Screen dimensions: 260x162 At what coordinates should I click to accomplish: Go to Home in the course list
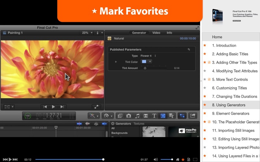click(x=231, y=37)
